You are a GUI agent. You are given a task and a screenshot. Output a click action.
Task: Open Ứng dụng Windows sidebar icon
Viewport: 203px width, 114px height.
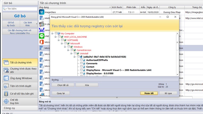pyautogui.click(x=6, y=78)
